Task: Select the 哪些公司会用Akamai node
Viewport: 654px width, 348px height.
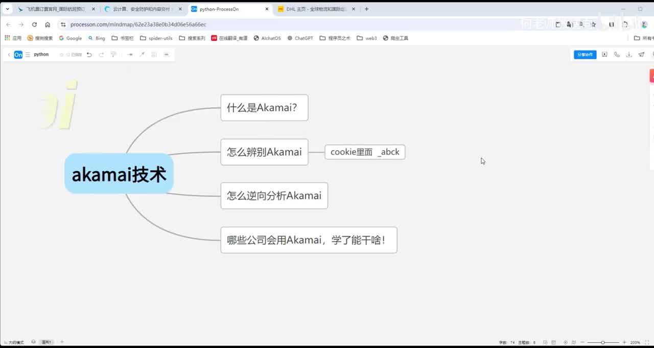Action: 309,240
